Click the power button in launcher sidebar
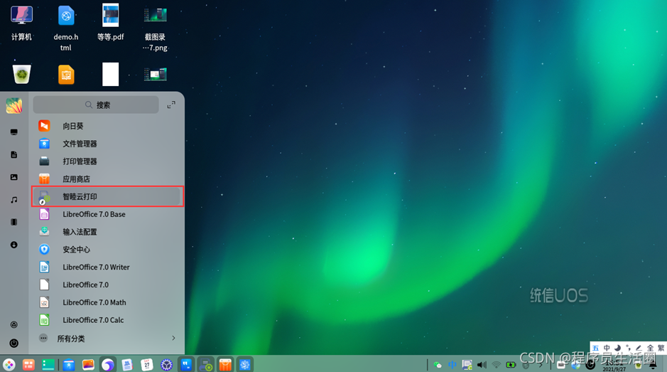Viewport: 667px width, 372px height. [14, 343]
